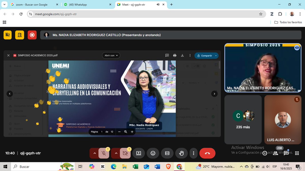Click the yellow door icon in Meet header
305x171 pixels.
pyautogui.click(x=20, y=35)
